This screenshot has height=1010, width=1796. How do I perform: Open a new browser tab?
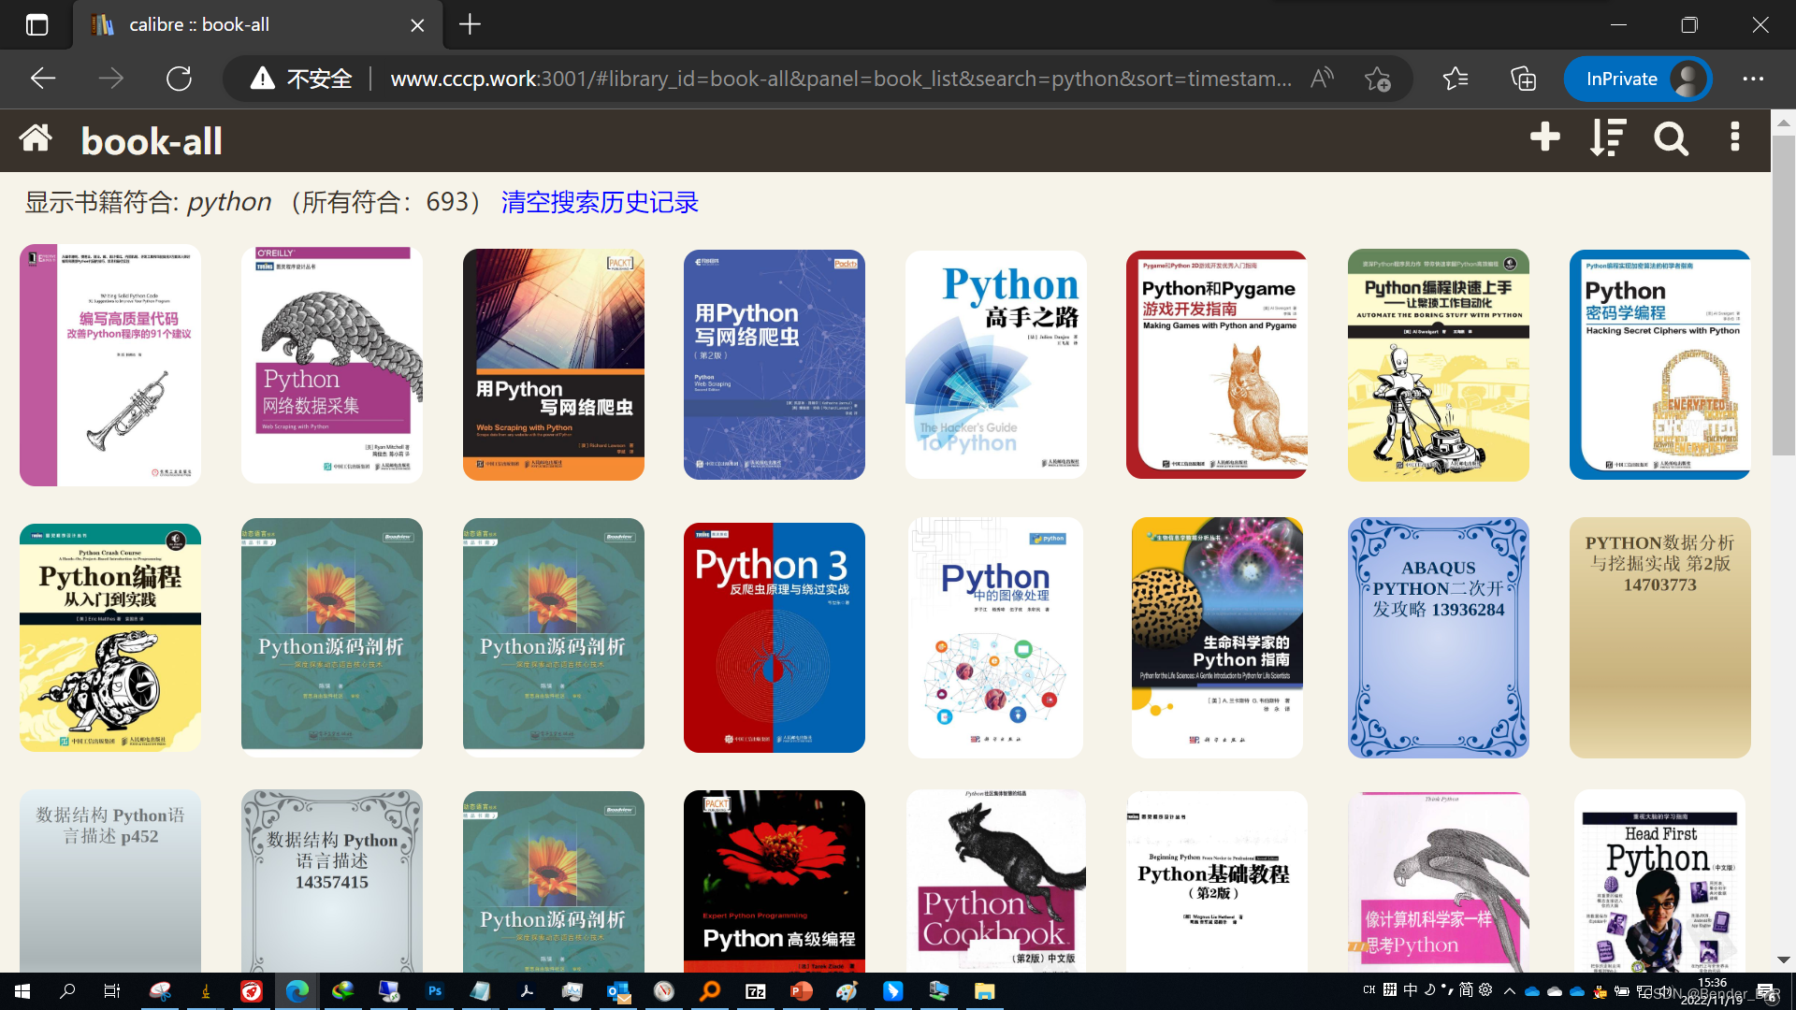coord(470,25)
